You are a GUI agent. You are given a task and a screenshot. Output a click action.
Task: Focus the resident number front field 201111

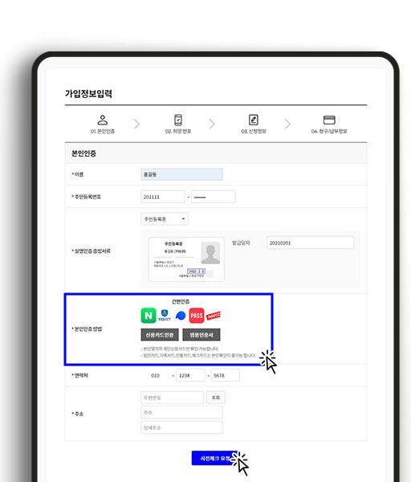pos(163,197)
